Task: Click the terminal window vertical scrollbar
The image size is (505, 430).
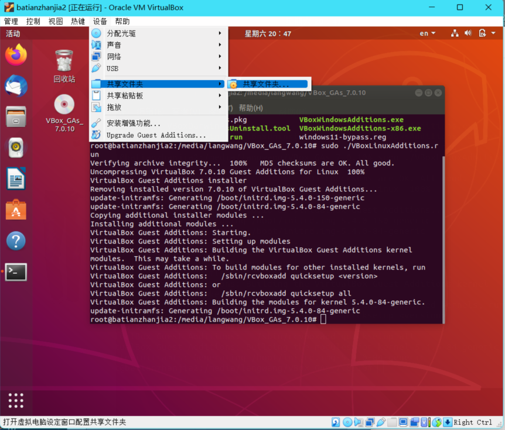Action: pos(443,240)
